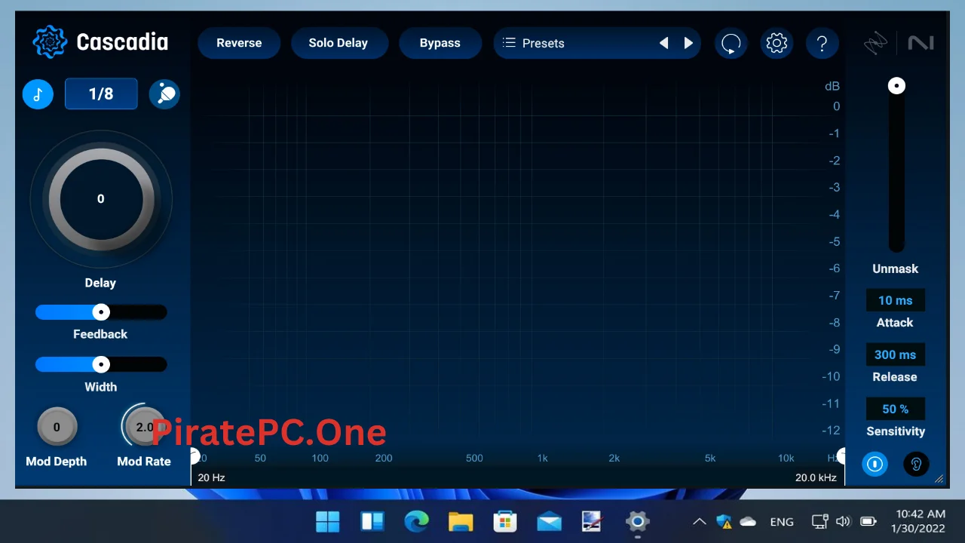Click the Width slider handle

click(x=101, y=365)
